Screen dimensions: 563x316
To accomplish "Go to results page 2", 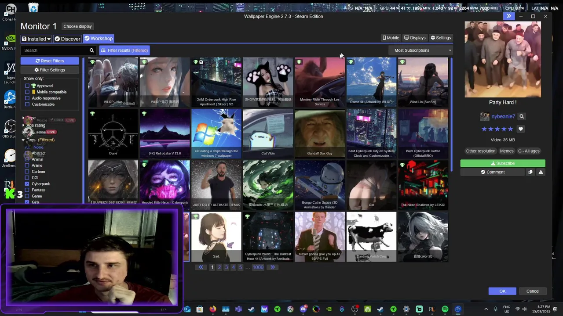I will tap(219, 267).
